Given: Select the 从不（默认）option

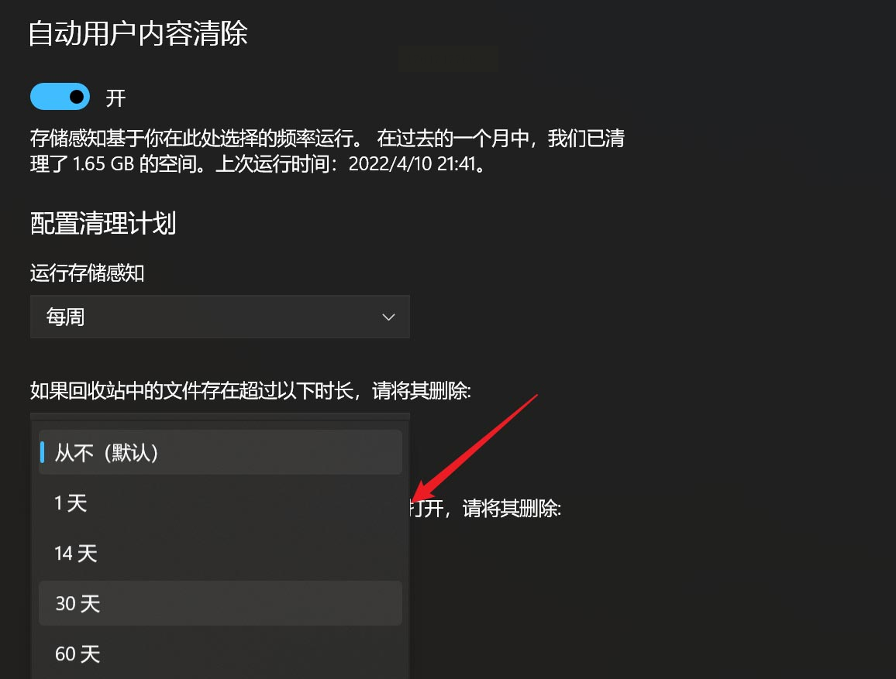Looking at the screenshot, I should (x=220, y=452).
